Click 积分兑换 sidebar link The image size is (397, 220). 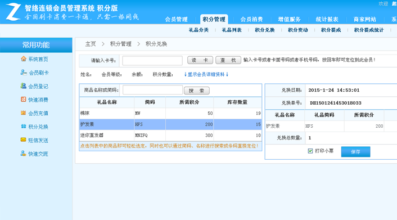38,127
